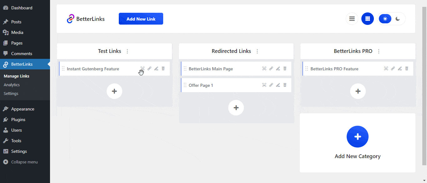The width and height of the screenshot is (427, 183).
Task: Open the Analytics submenu item
Action: (12, 85)
